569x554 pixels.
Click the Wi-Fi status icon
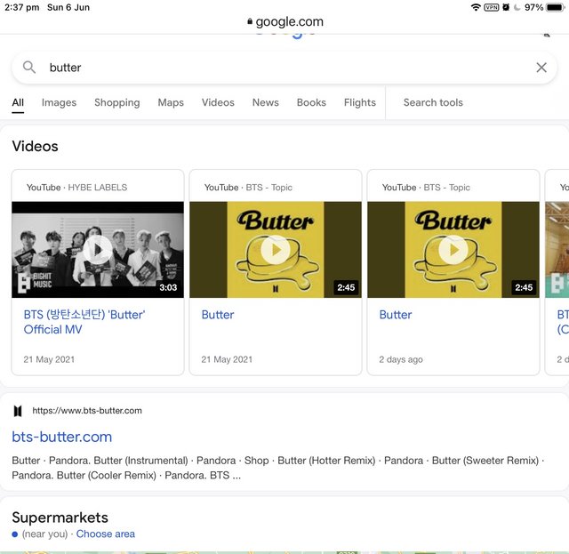pyautogui.click(x=476, y=7)
